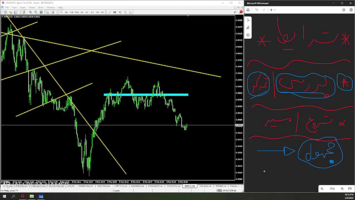Image resolution: width=355 pixels, height=200 pixels.
Task: Switch timeframe to H4
Action: [87, 12]
